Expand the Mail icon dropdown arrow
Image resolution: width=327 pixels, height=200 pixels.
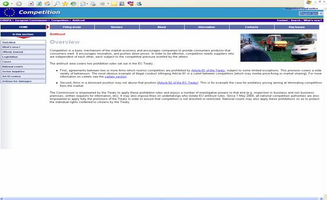(x=87, y=4)
